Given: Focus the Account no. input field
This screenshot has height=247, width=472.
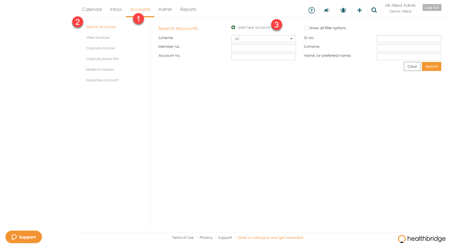Looking at the screenshot, I should [264, 56].
